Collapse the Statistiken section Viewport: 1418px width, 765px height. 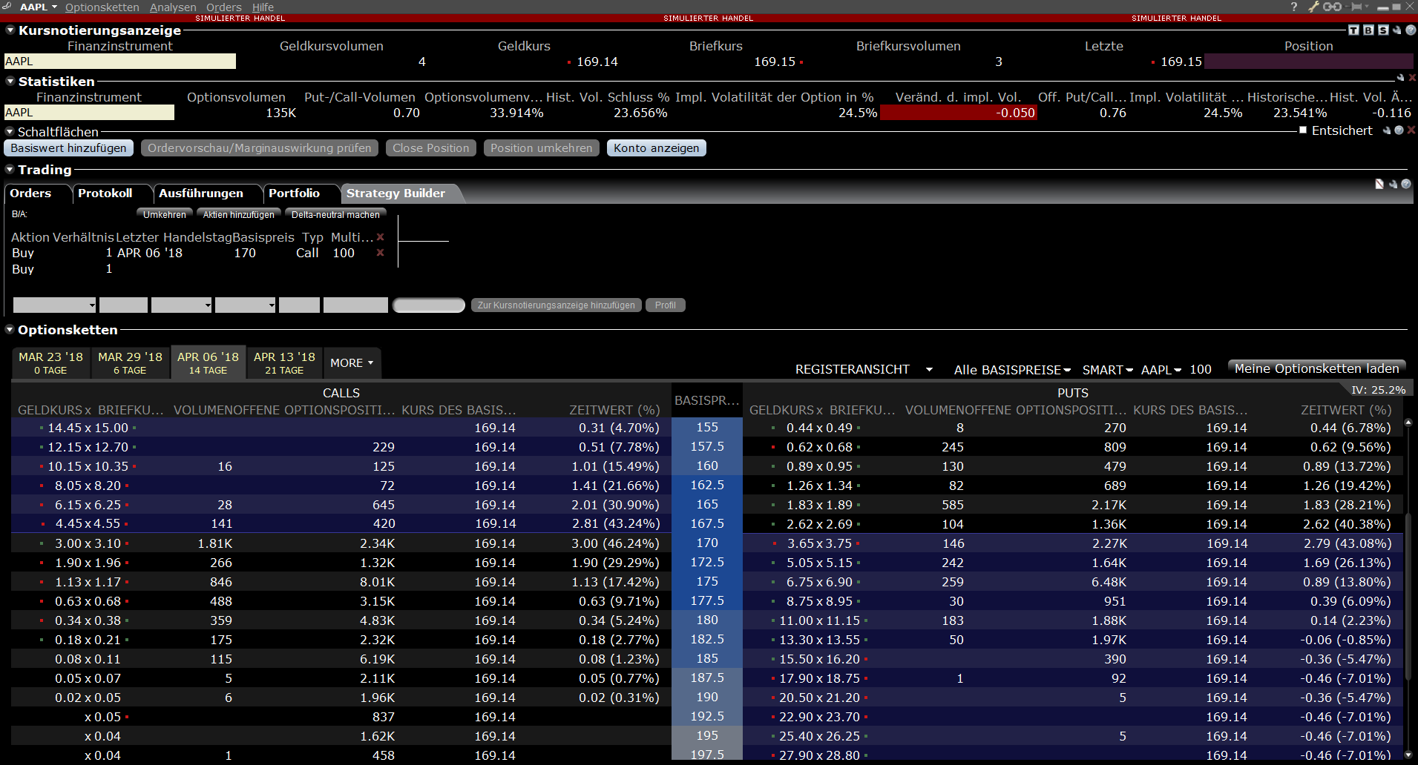(10, 82)
